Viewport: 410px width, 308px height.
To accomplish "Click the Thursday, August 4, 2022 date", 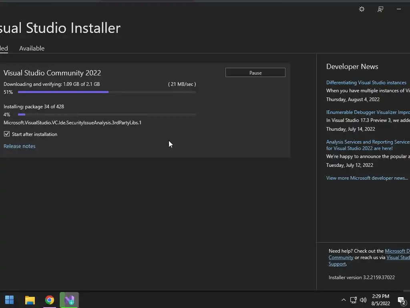I will pyautogui.click(x=353, y=99).
